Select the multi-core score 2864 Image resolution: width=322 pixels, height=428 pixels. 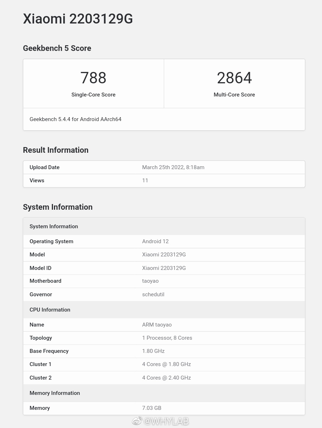click(x=234, y=78)
